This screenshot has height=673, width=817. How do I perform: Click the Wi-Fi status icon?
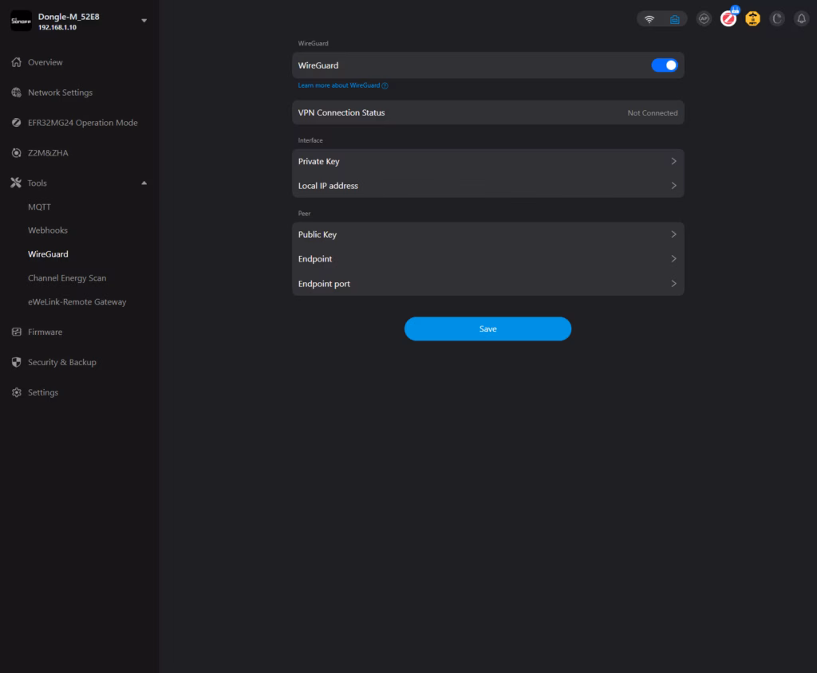point(649,19)
